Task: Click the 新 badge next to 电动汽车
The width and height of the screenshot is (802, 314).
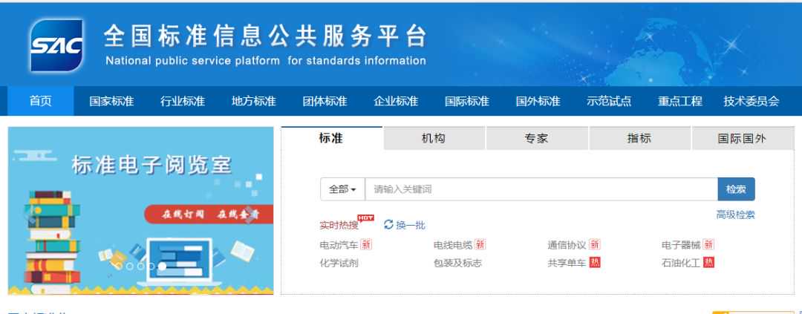Action: pyautogui.click(x=366, y=245)
